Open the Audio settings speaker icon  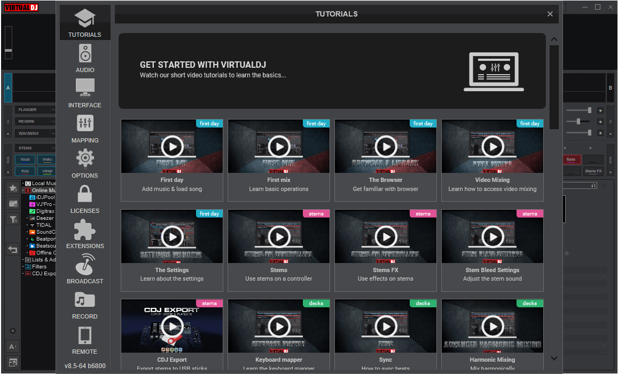85,53
